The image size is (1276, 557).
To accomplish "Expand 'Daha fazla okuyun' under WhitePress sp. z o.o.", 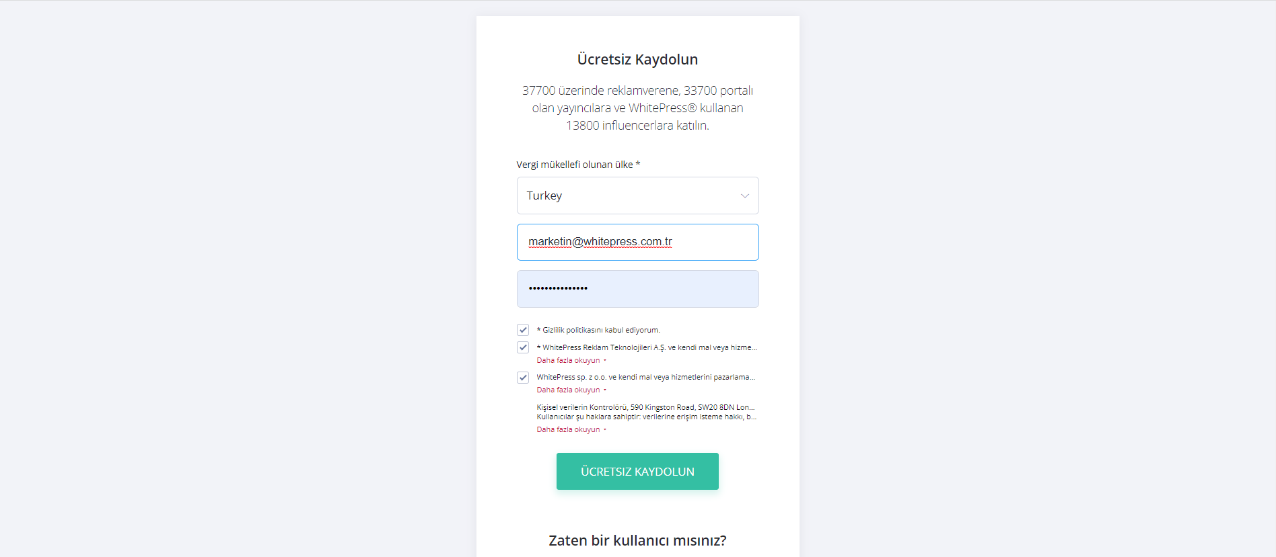I will tap(568, 390).
